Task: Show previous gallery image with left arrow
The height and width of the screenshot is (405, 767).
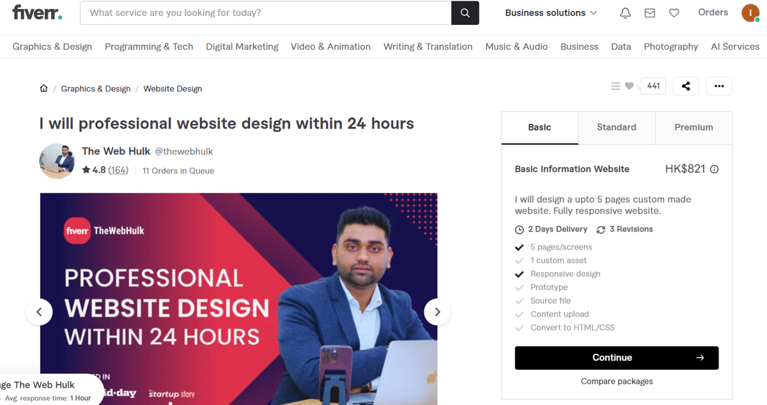Action: [39, 312]
